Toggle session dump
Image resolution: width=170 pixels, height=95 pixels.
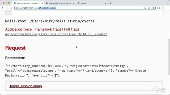pyautogui.click(x=25, y=86)
